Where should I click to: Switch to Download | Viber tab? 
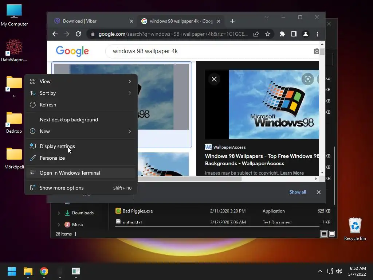coord(94,21)
